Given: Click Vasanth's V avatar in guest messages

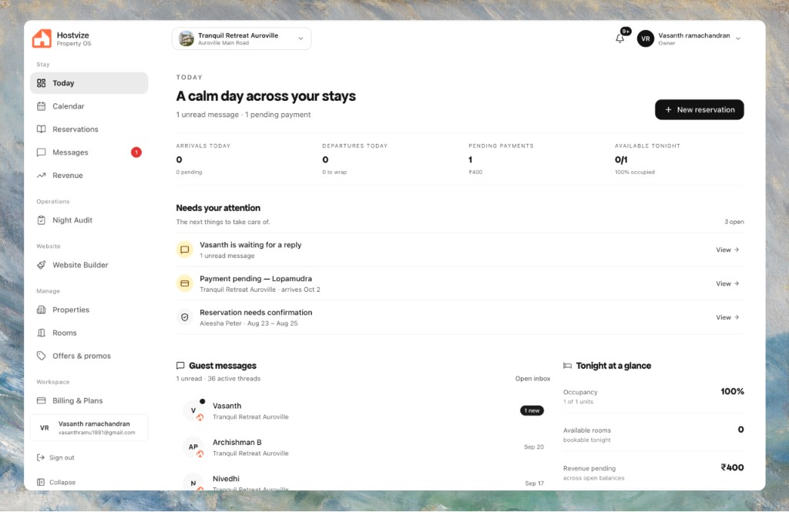Looking at the screenshot, I should 193,410.
